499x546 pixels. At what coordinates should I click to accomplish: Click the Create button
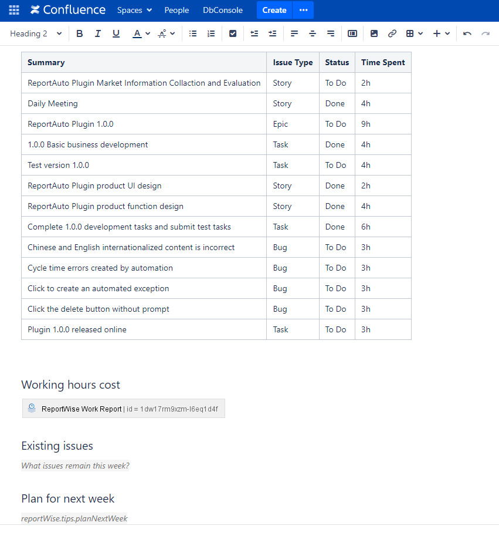[x=274, y=10]
